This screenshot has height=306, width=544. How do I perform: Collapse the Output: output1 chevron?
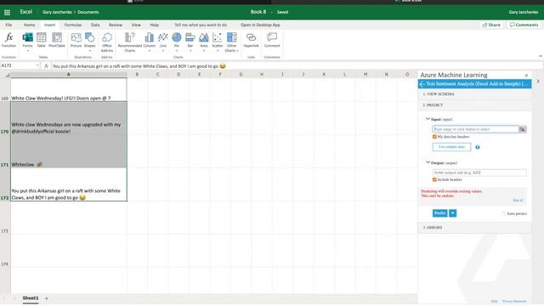pyautogui.click(x=428, y=162)
